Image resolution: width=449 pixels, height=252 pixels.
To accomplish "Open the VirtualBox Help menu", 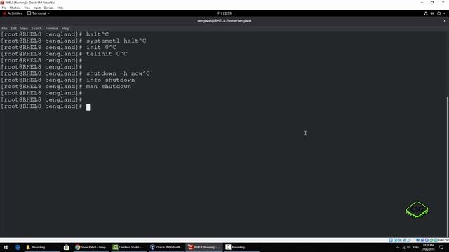I will pos(60,8).
